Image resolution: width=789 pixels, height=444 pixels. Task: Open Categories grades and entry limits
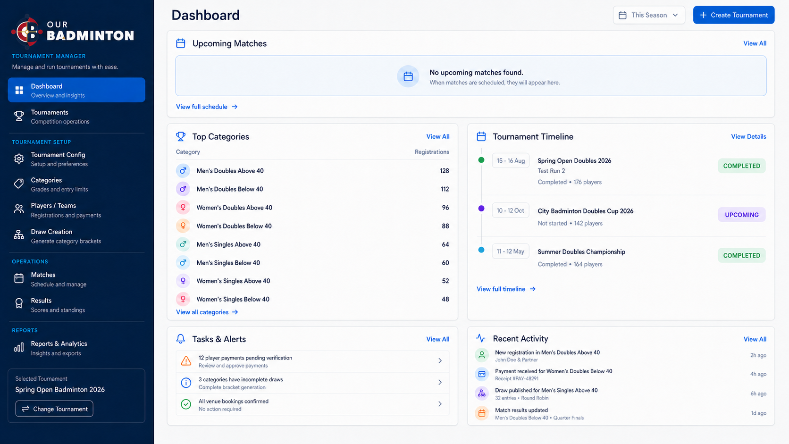76,184
